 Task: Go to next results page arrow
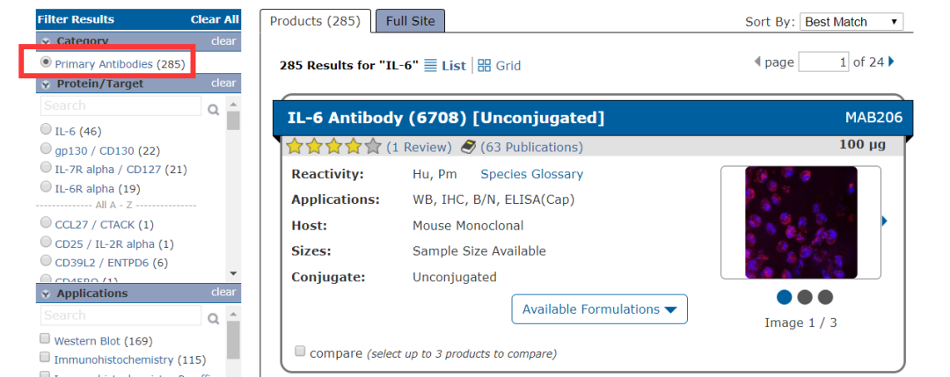892,62
